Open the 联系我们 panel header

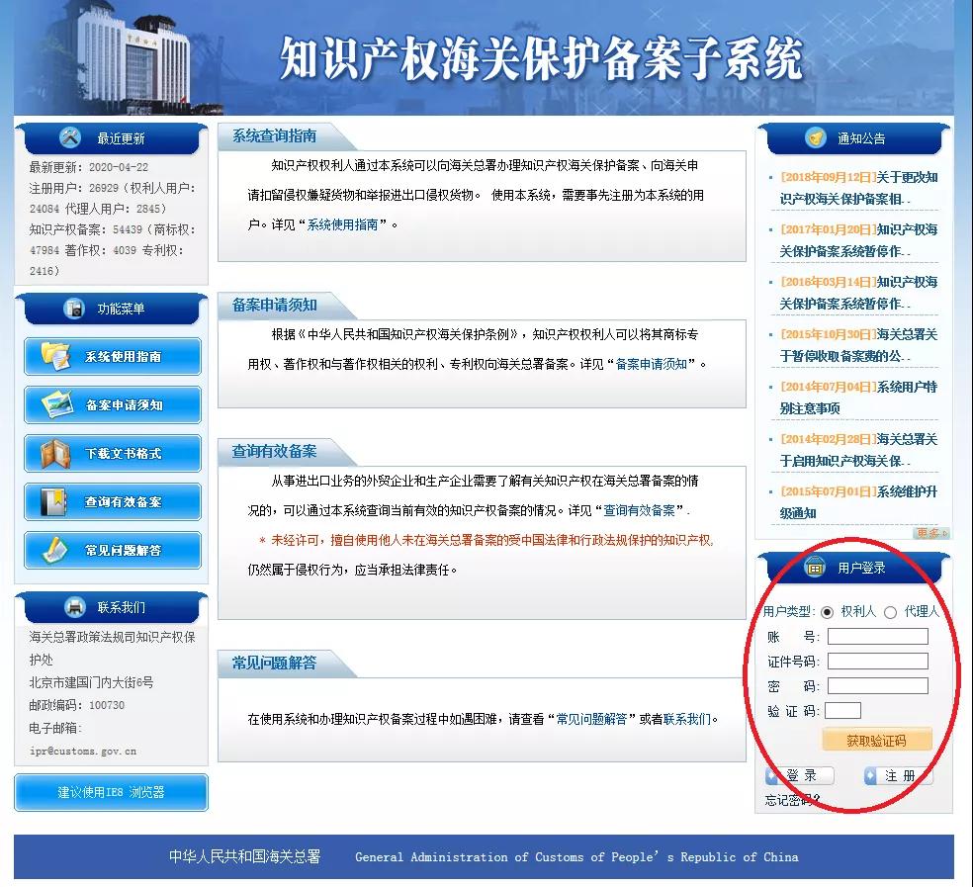coord(109,607)
